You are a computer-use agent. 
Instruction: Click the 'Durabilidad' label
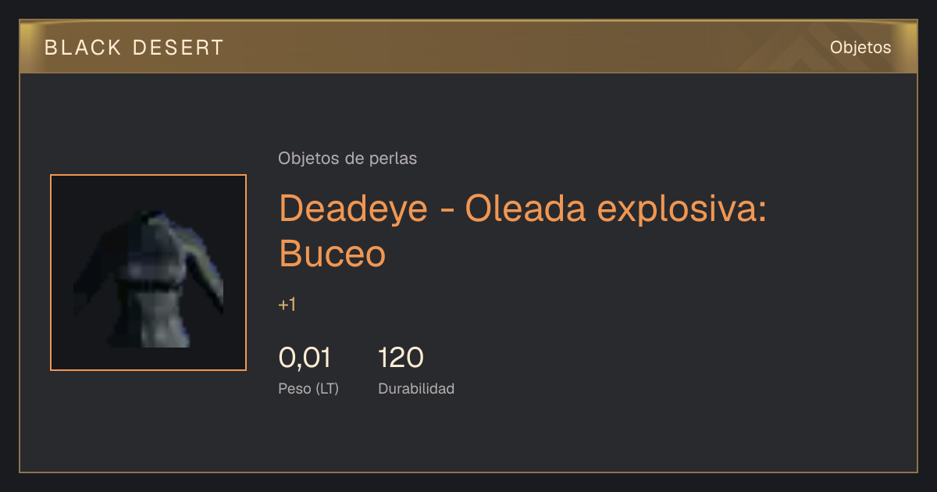416,388
